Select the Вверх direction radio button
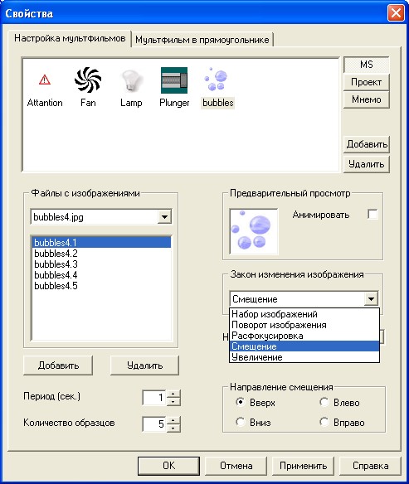The image size is (409, 484). point(240,402)
